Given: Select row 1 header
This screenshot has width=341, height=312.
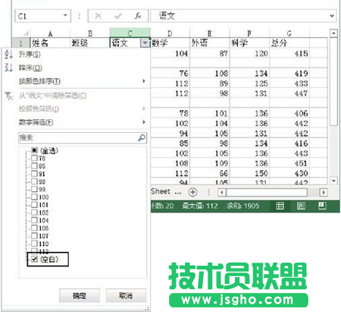Looking at the screenshot, I should coord(20,43).
